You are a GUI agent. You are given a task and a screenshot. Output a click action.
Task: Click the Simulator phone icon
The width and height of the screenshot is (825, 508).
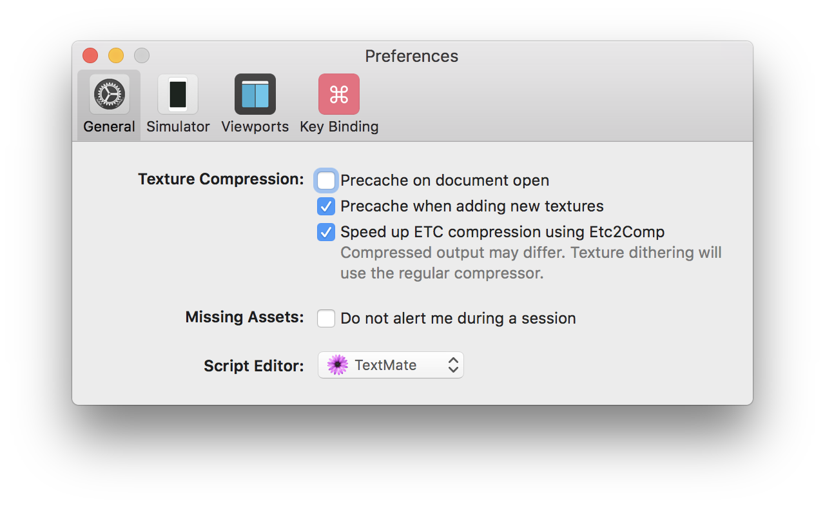click(x=178, y=94)
